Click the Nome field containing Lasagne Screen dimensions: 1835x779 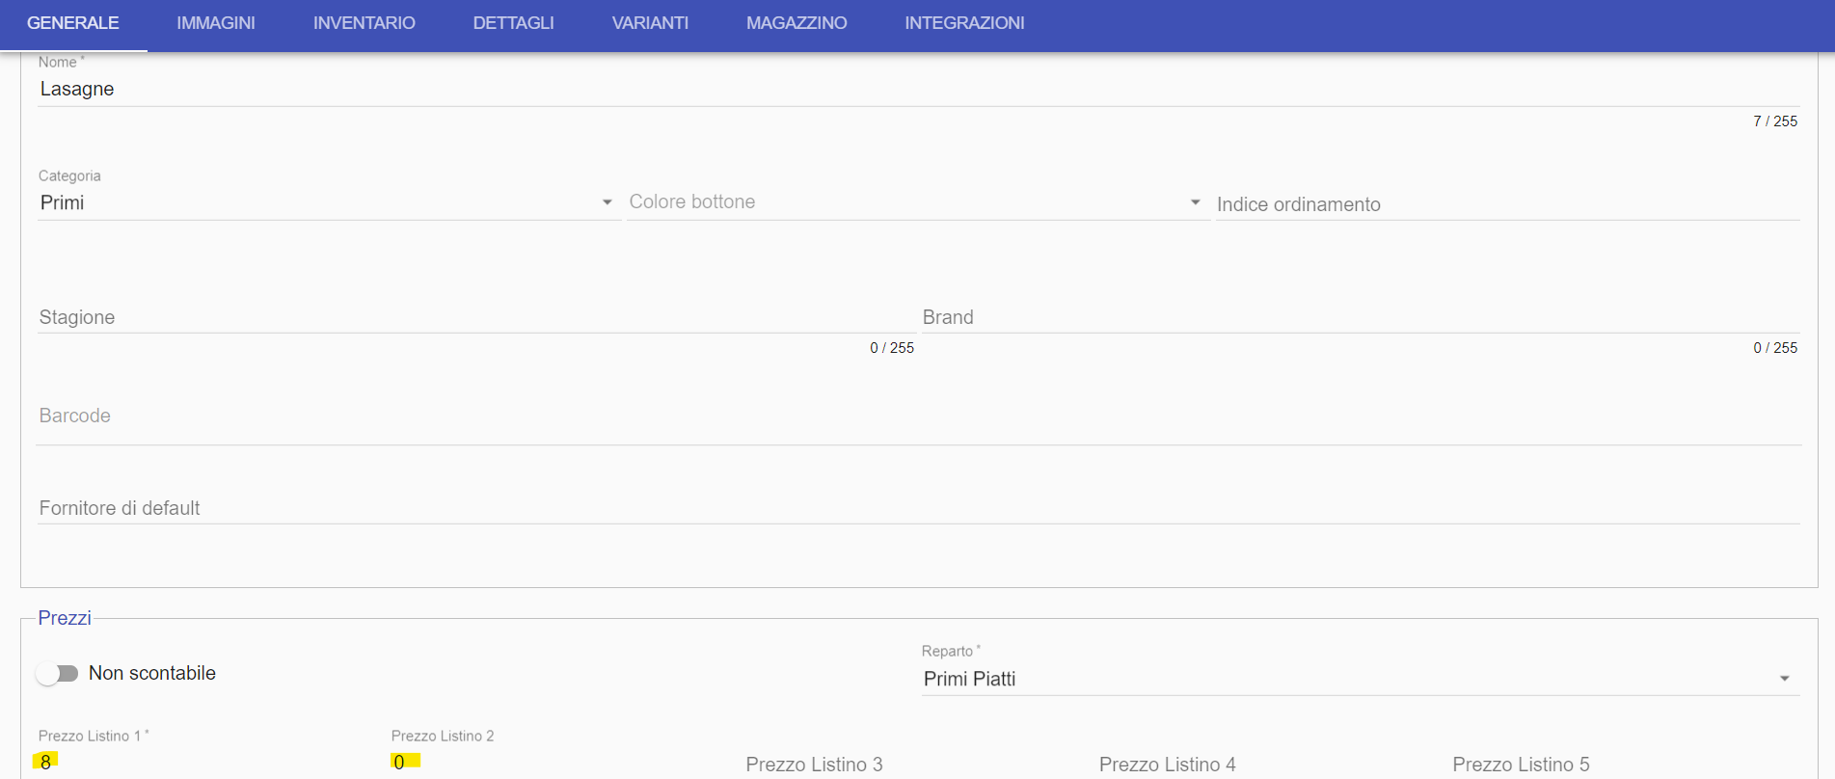pyautogui.click(x=918, y=89)
